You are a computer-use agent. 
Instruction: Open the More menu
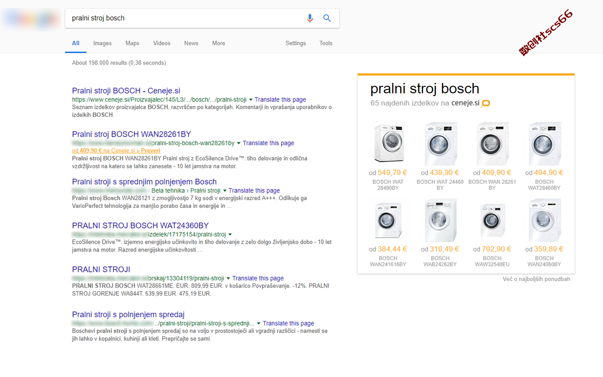click(219, 43)
